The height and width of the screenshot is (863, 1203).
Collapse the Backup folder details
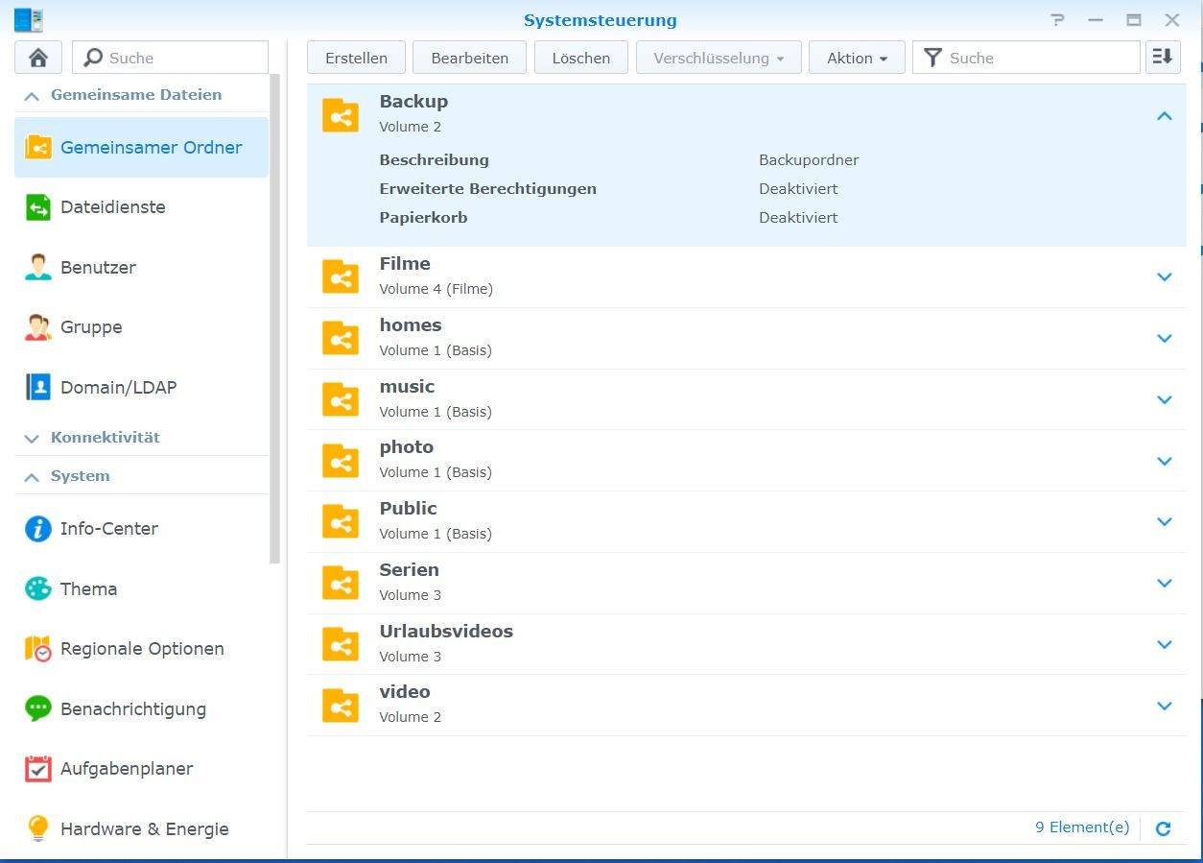click(x=1164, y=116)
